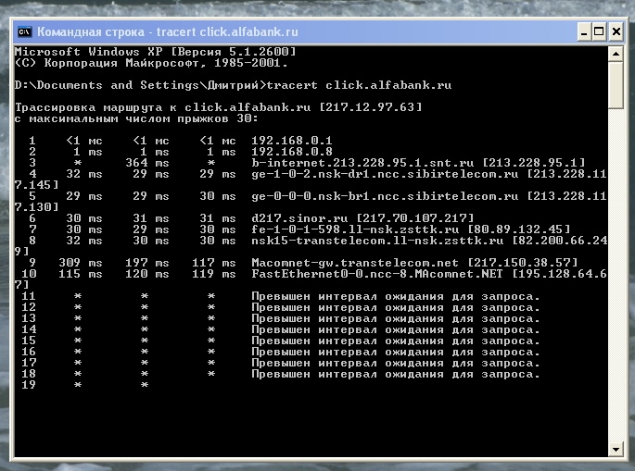The width and height of the screenshot is (635, 471).
Task: Minimize the command prompt window
Action: click(x=584, y=32)
